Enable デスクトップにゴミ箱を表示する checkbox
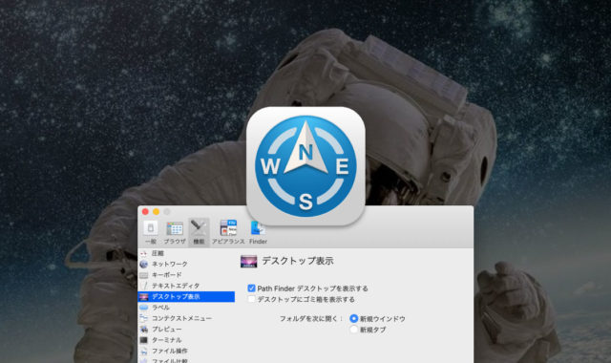Viewport: 611px width, 363px height. pos(251,299)
